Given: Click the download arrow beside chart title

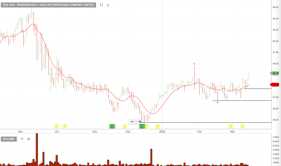Looking at the screenshot, I should click(108, 5).
